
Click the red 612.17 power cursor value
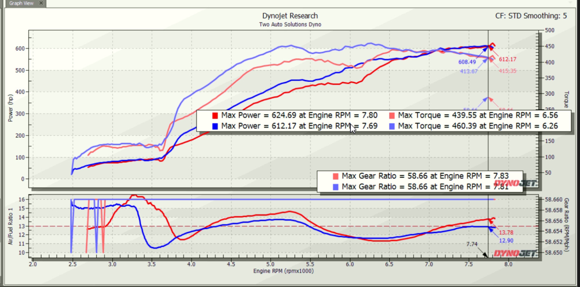[x=507, y=59]
